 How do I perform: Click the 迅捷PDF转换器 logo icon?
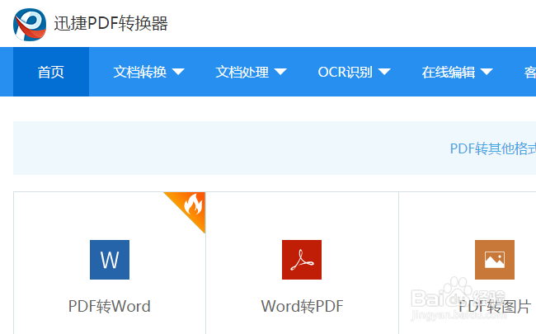30,25
